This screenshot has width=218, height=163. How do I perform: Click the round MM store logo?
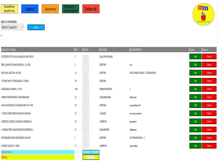tap(204, 14)
